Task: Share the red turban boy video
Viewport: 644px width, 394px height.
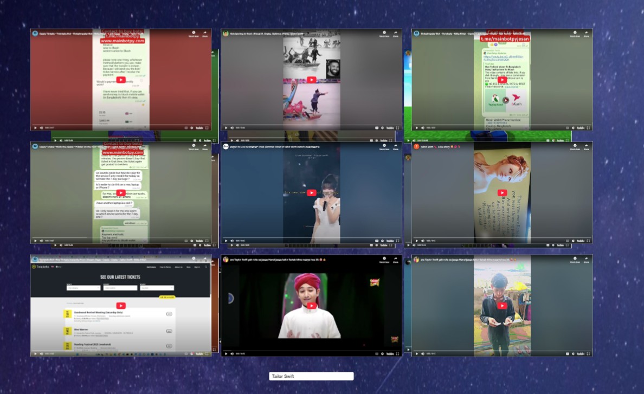Action: tap(396, 259)
